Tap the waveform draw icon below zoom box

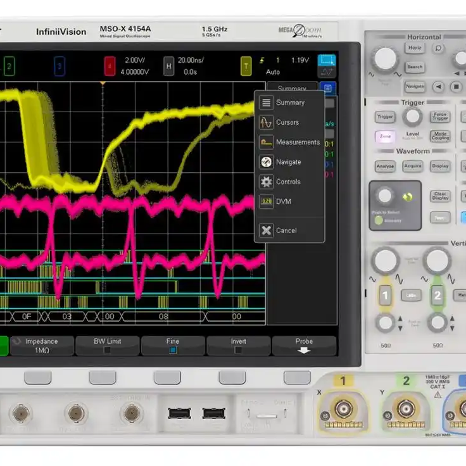[327, 72]
